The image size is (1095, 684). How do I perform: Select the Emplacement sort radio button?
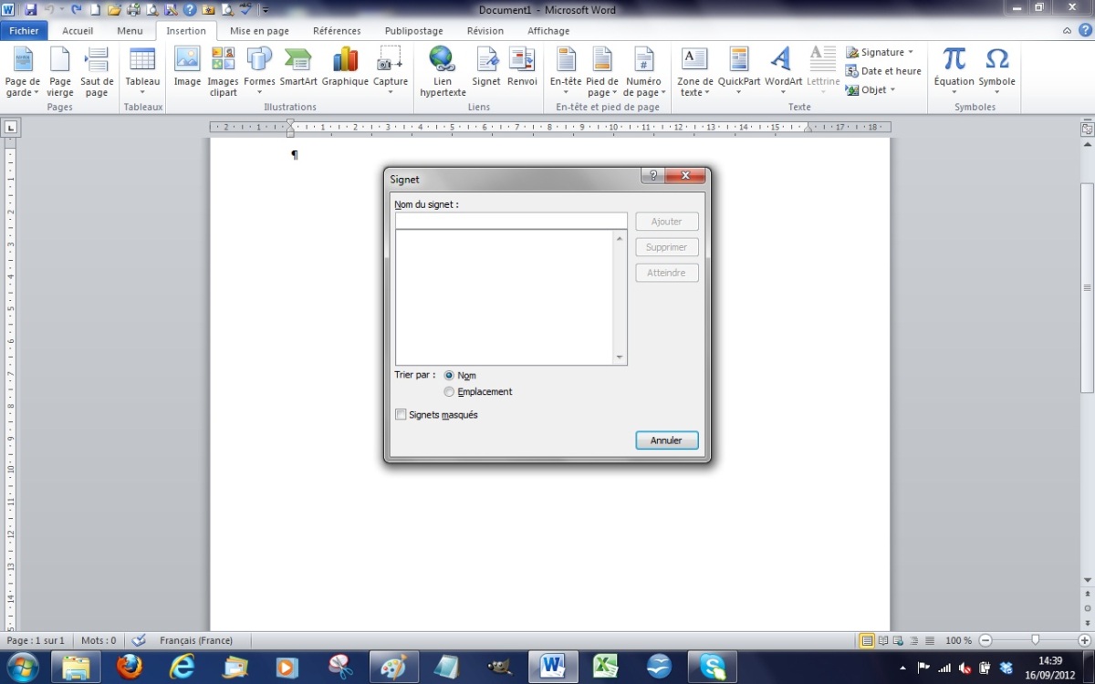click(449, 391)
